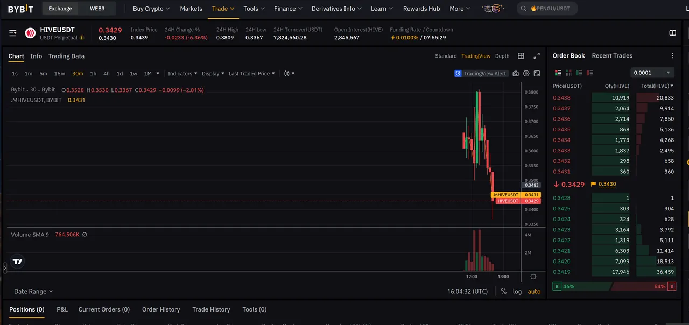689x325 pixels.
Task: Open the Finance menu
Action: point(288,9)
